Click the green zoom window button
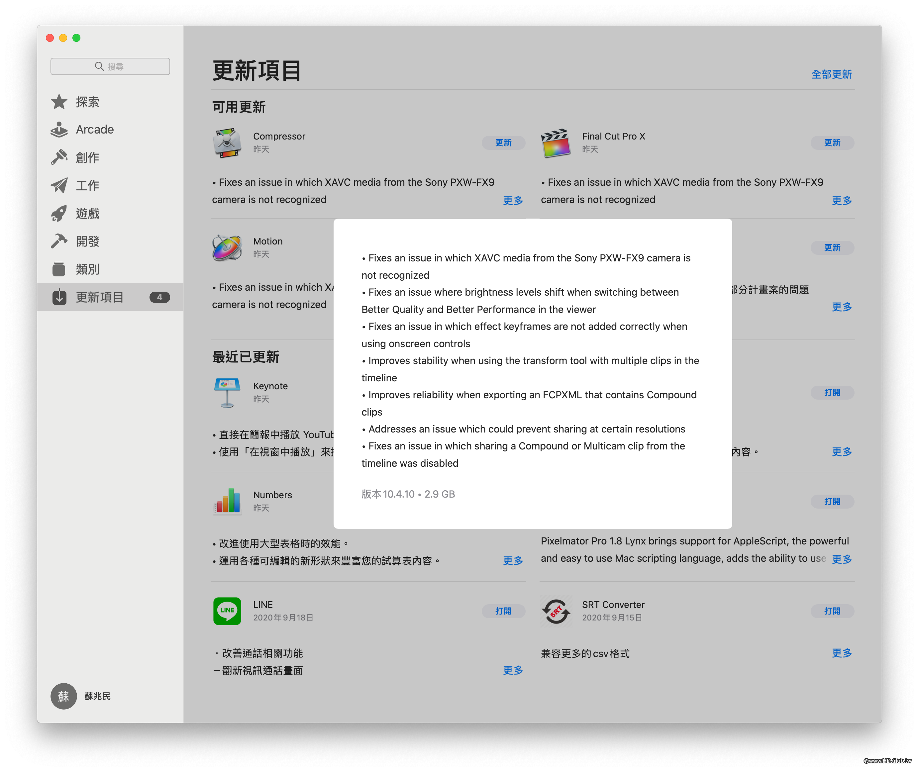Viewport: 919px width, 772px height. pyautogui.click(x=76, y=38)
